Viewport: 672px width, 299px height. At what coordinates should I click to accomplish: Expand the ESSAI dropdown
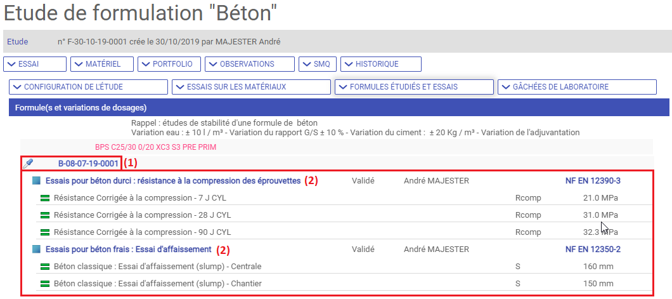tap(35, 64)
